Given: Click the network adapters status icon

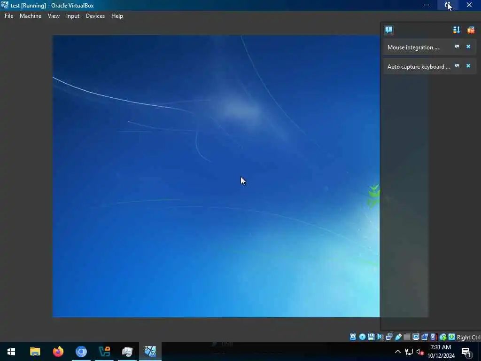Looking at the screenshot, I should [389, 337].
